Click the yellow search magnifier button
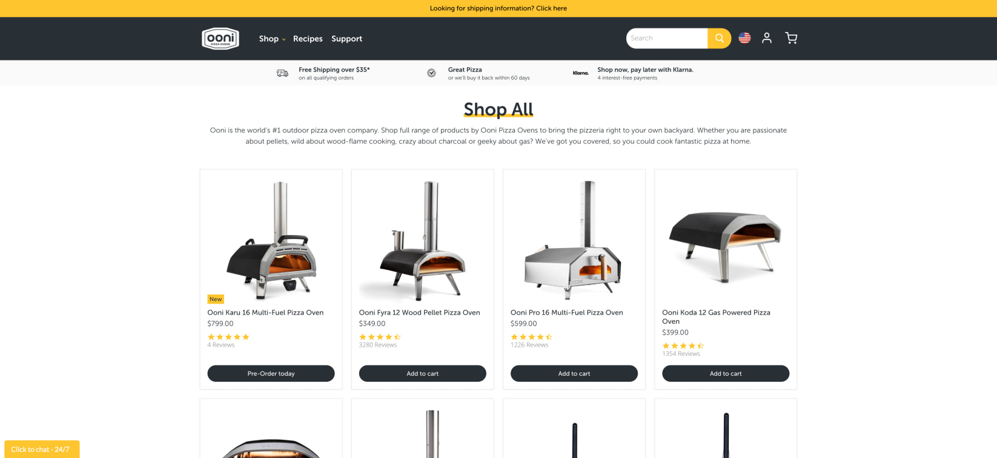The width and height of the screenshot is (997, 458). (719, 38)
